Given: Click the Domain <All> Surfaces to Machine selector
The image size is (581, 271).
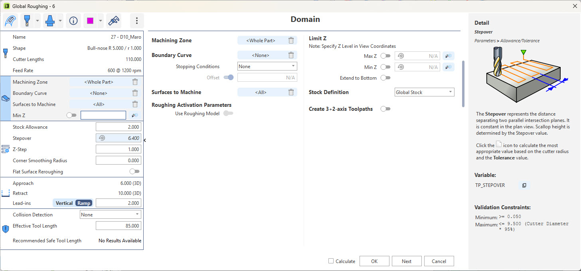Looking at the screenshot, I should [x=261, y=92].
